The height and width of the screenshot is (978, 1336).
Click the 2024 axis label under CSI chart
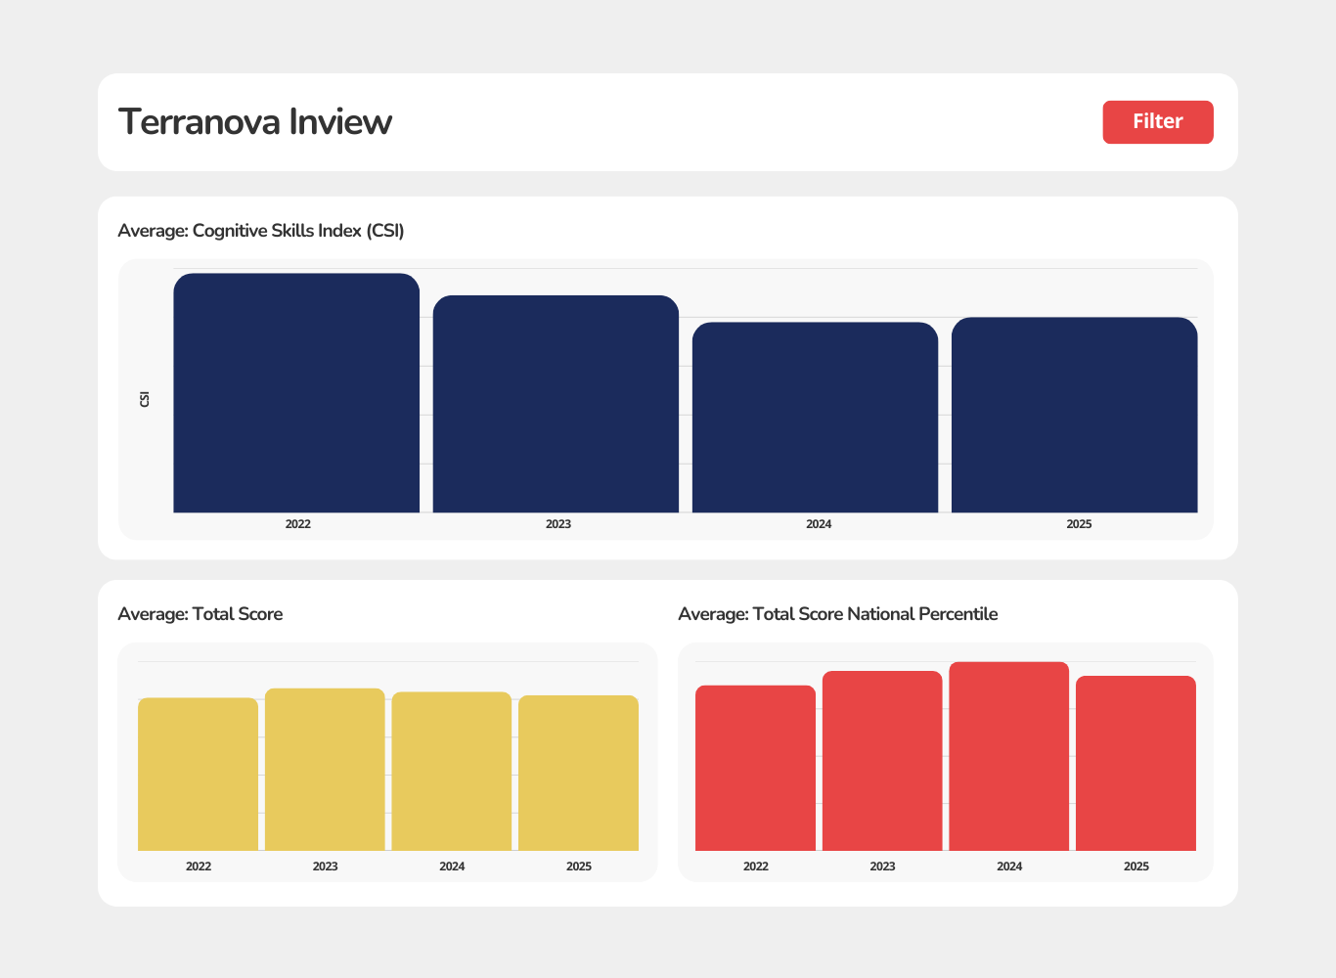tap(819, 524)
